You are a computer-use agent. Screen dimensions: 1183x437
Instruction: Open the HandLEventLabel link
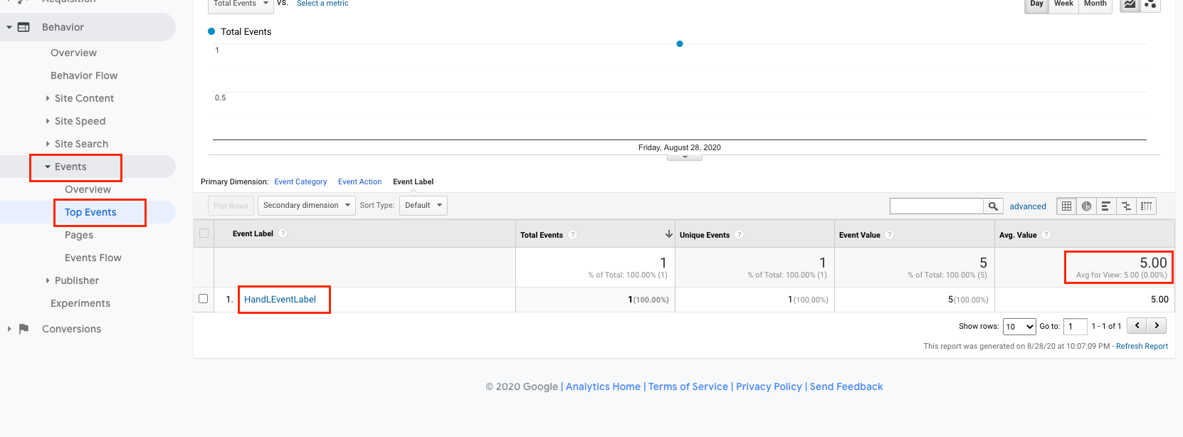(x=280, y=300)
